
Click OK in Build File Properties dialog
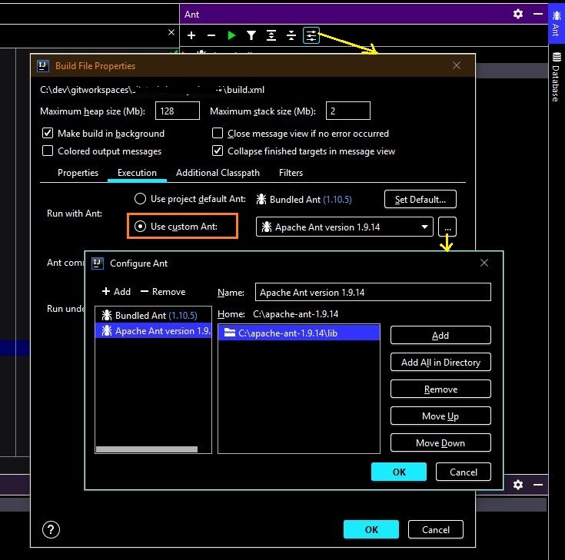click(371, 529)
